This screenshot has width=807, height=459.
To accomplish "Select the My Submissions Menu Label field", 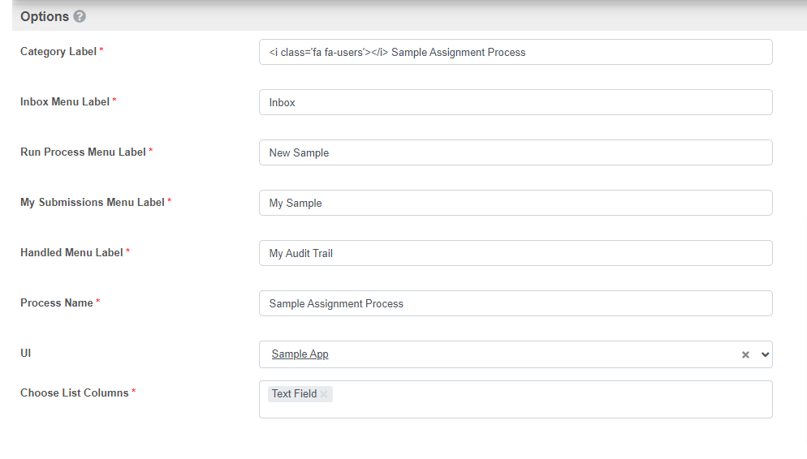I will point(516,203).
